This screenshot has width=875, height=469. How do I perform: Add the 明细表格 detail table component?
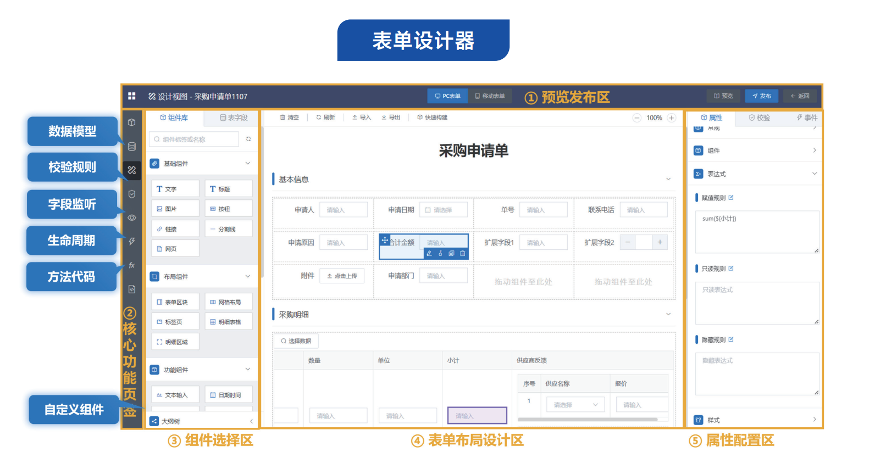[229, 322]
